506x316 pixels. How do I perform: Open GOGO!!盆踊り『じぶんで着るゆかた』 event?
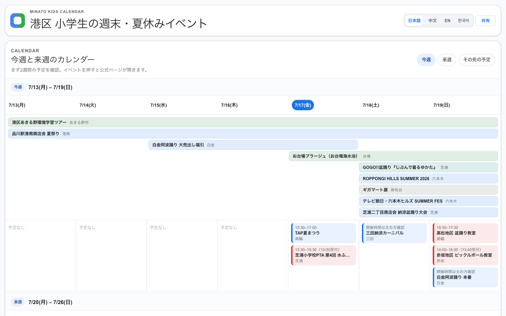pos(428,167)
